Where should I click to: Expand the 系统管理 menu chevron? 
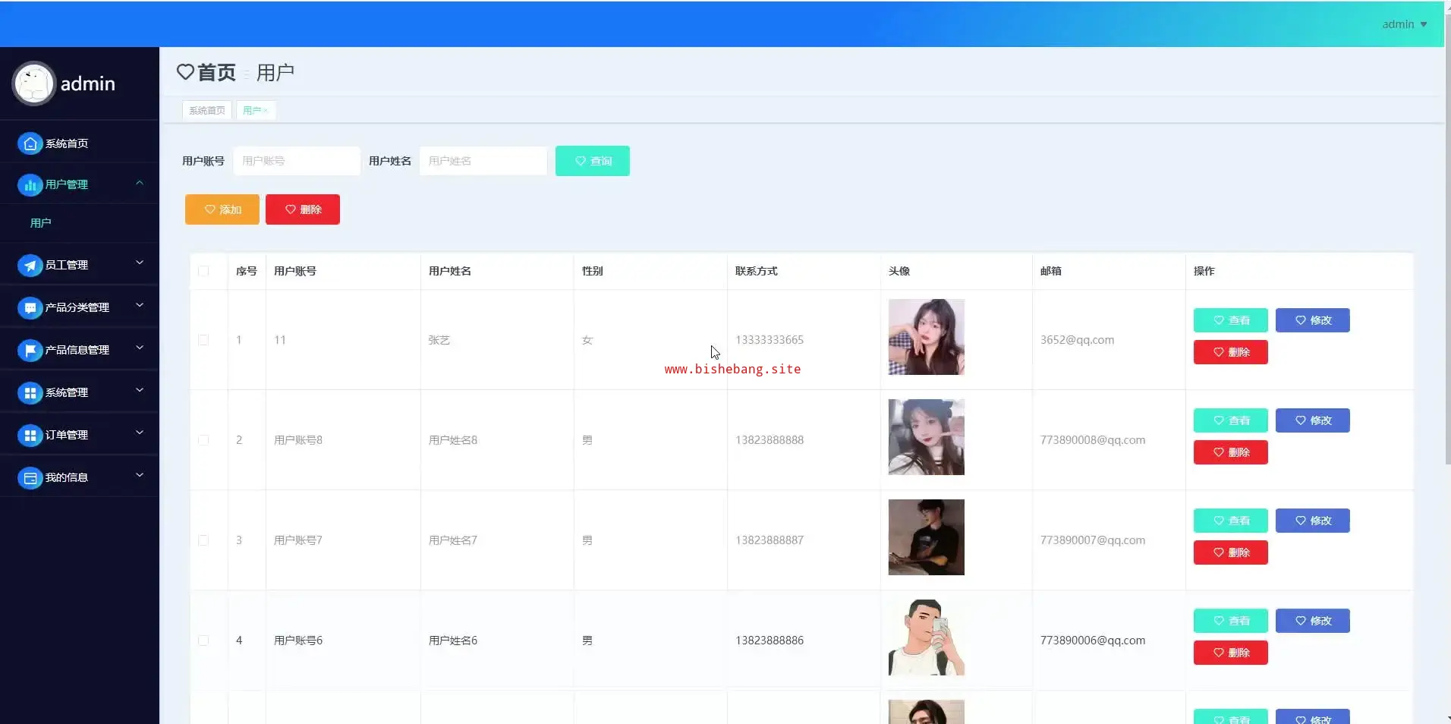140,390
